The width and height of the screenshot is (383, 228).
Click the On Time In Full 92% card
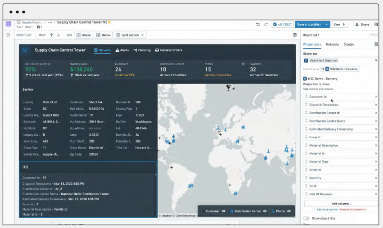44,70
